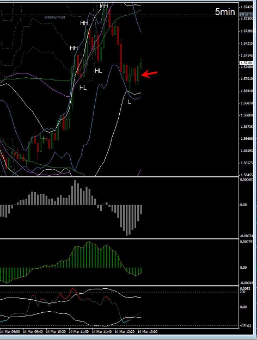The height and width of the screenshot is (340, 257).
Task: Click the 14 Mar 10:20 time label
Action: [56, 332]
